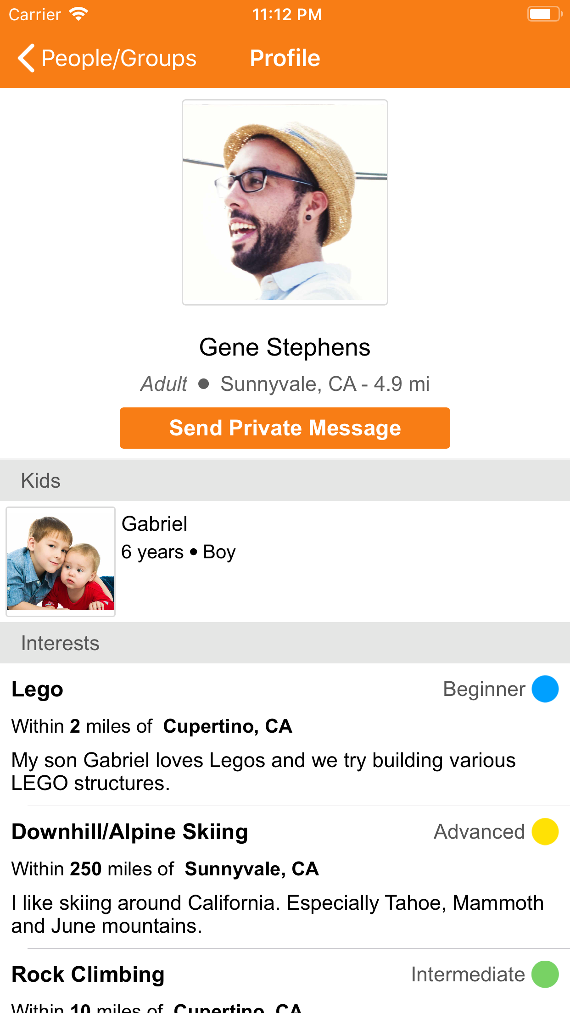Image resolution: width=570 pixels, height=1013 pixels.
Task: Tap the 11:12 PM status bar clock
Action: click(x=287, y=15)
